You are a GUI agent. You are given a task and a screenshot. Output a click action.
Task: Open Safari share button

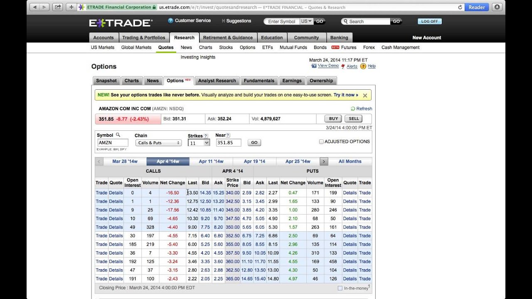[58, 7]
